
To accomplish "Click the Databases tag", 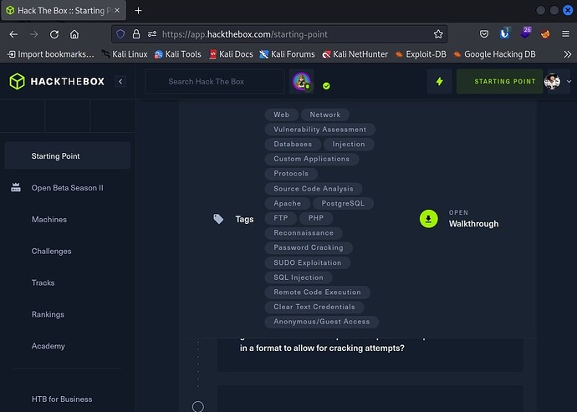I will 293,144.
